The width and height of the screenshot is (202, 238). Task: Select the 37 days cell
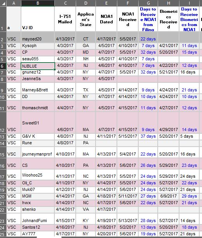tap(148, 136)
